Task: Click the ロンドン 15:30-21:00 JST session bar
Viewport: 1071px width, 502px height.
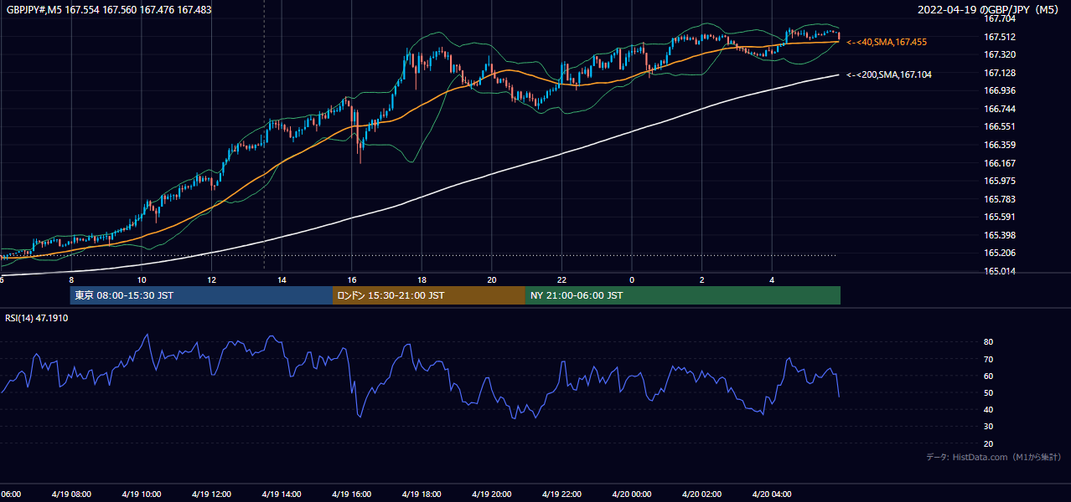Action: [x=429, y=295]
